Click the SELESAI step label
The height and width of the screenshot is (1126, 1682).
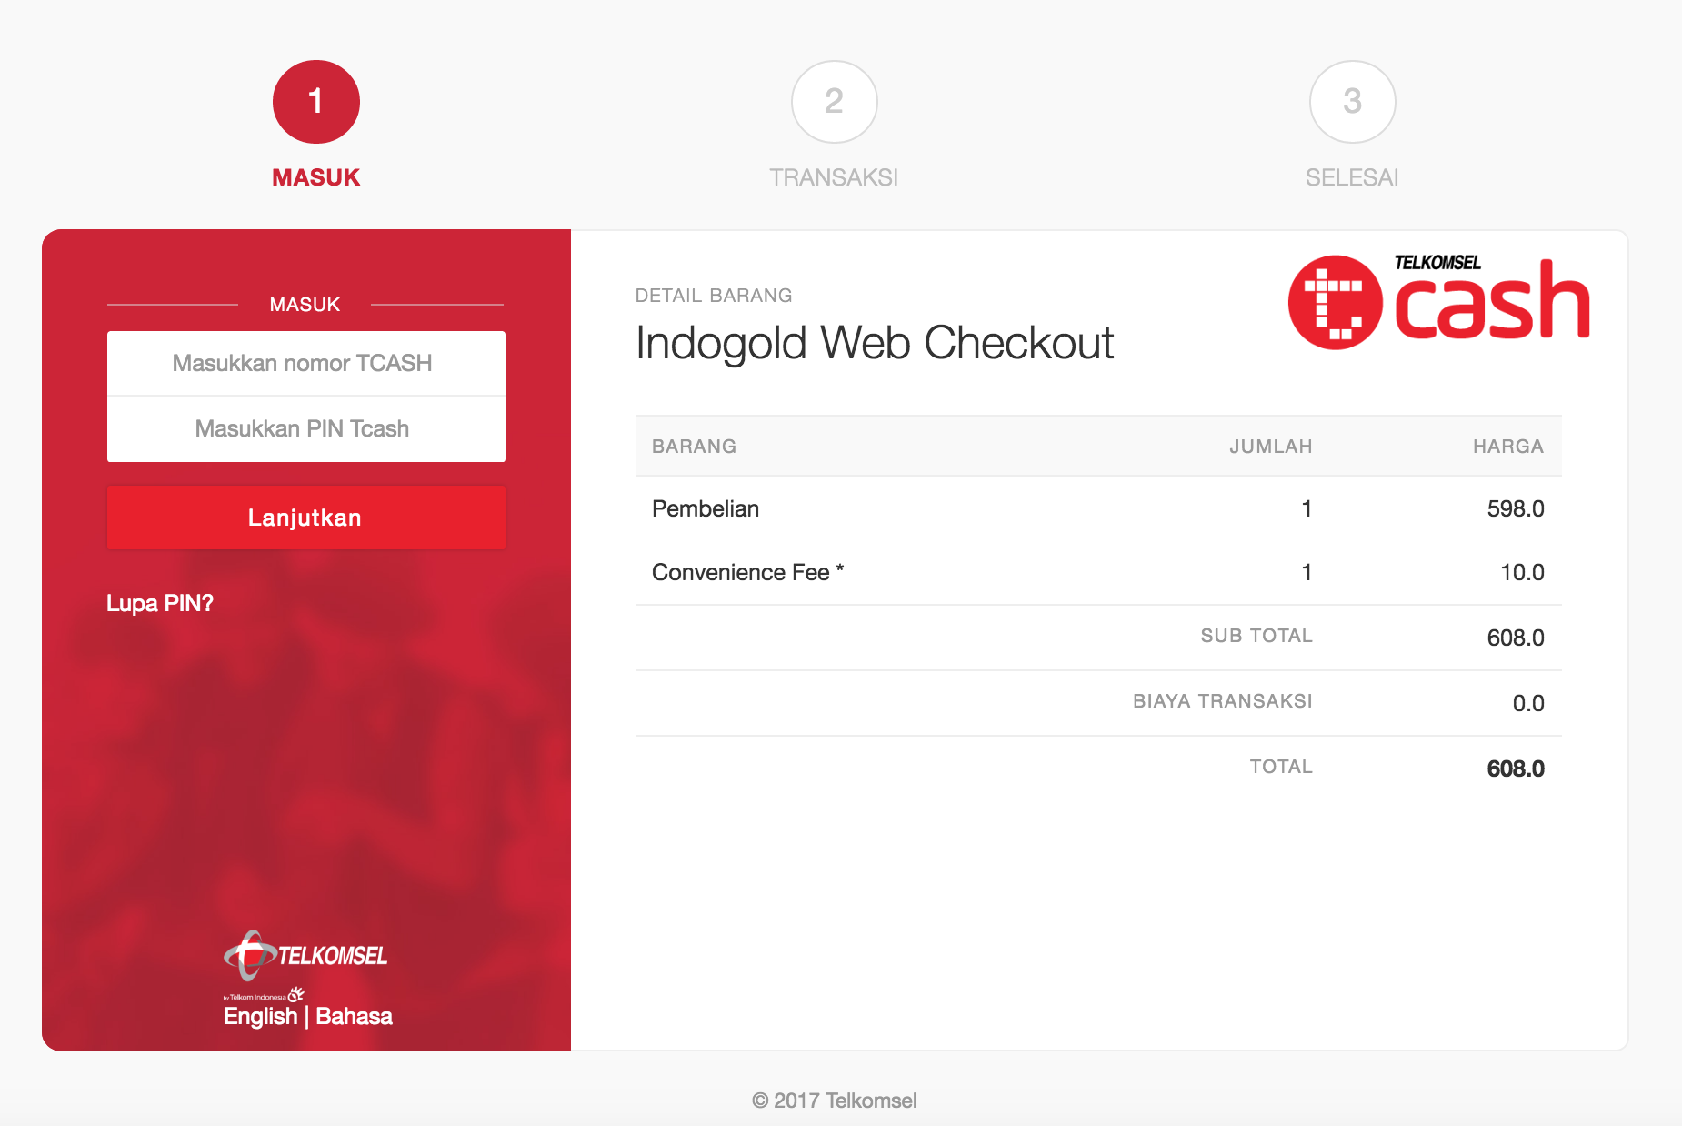1352,177
